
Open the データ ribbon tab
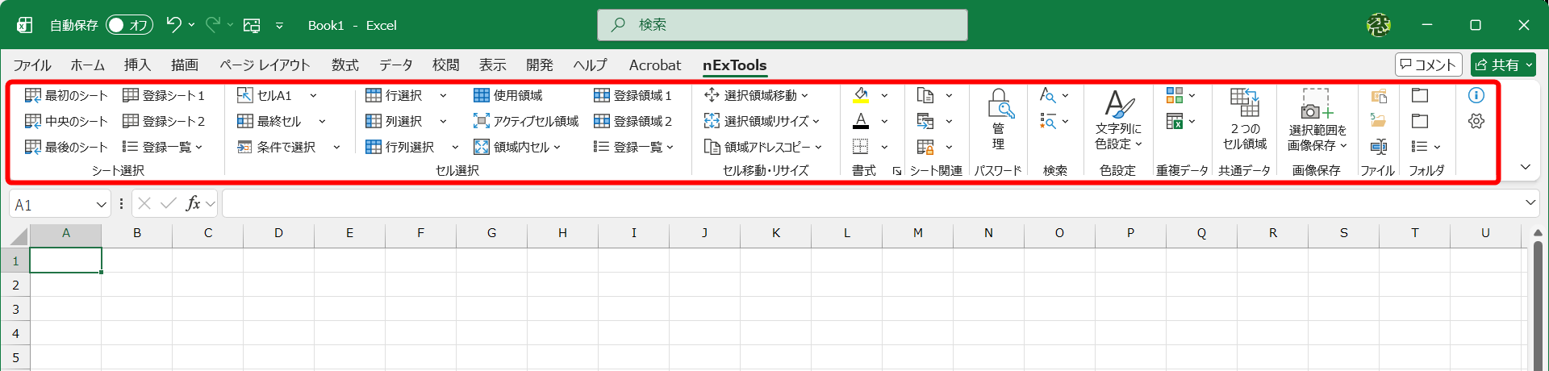point(395,65)
